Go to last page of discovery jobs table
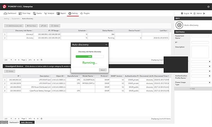This screenshot has height=127, width=212. point(38,60)
